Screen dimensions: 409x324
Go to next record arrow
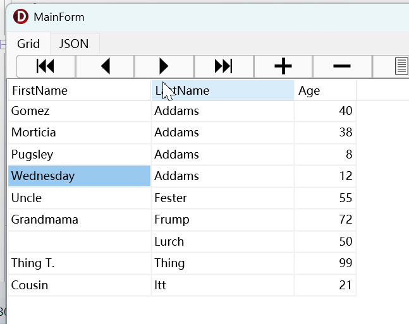tap(164, 66)
